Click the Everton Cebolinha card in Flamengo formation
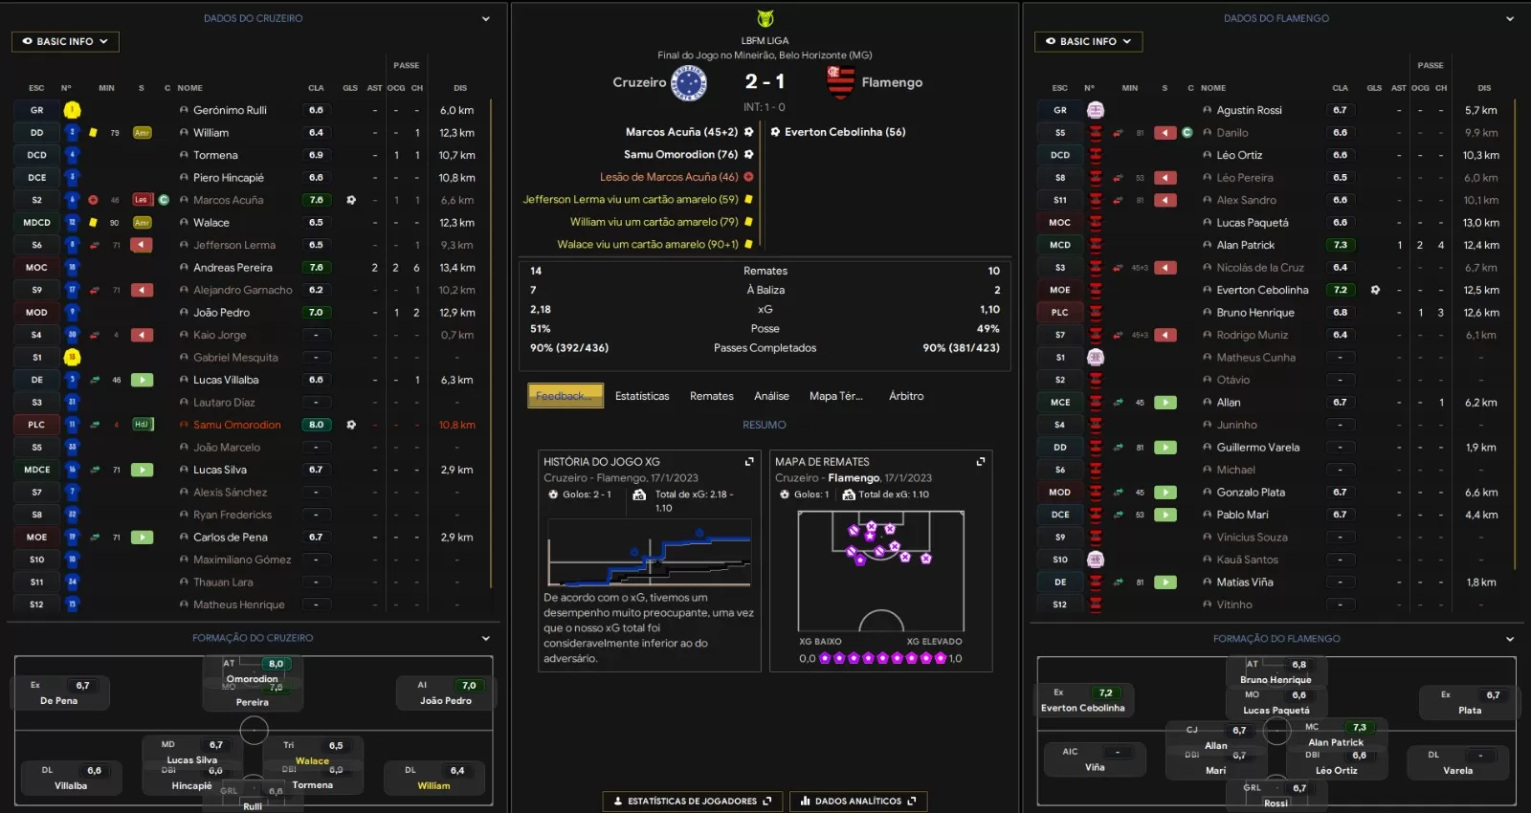This screenshot has height=813, width=1531. tap(1083, 699)
